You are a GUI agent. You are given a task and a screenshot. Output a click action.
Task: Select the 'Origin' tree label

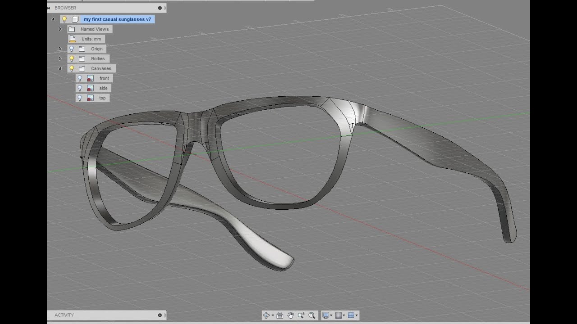click(x=97, y=49)
